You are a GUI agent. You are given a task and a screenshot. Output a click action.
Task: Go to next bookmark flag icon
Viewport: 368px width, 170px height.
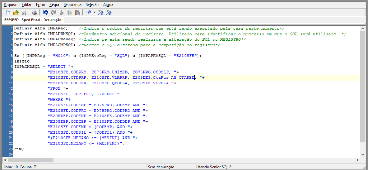[x=101, y=12]
